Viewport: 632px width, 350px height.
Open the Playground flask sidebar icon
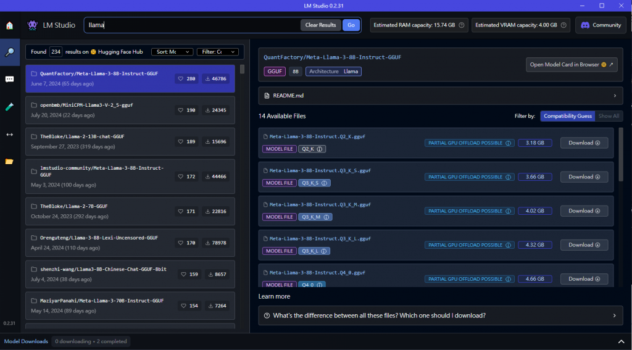(9, 107)
